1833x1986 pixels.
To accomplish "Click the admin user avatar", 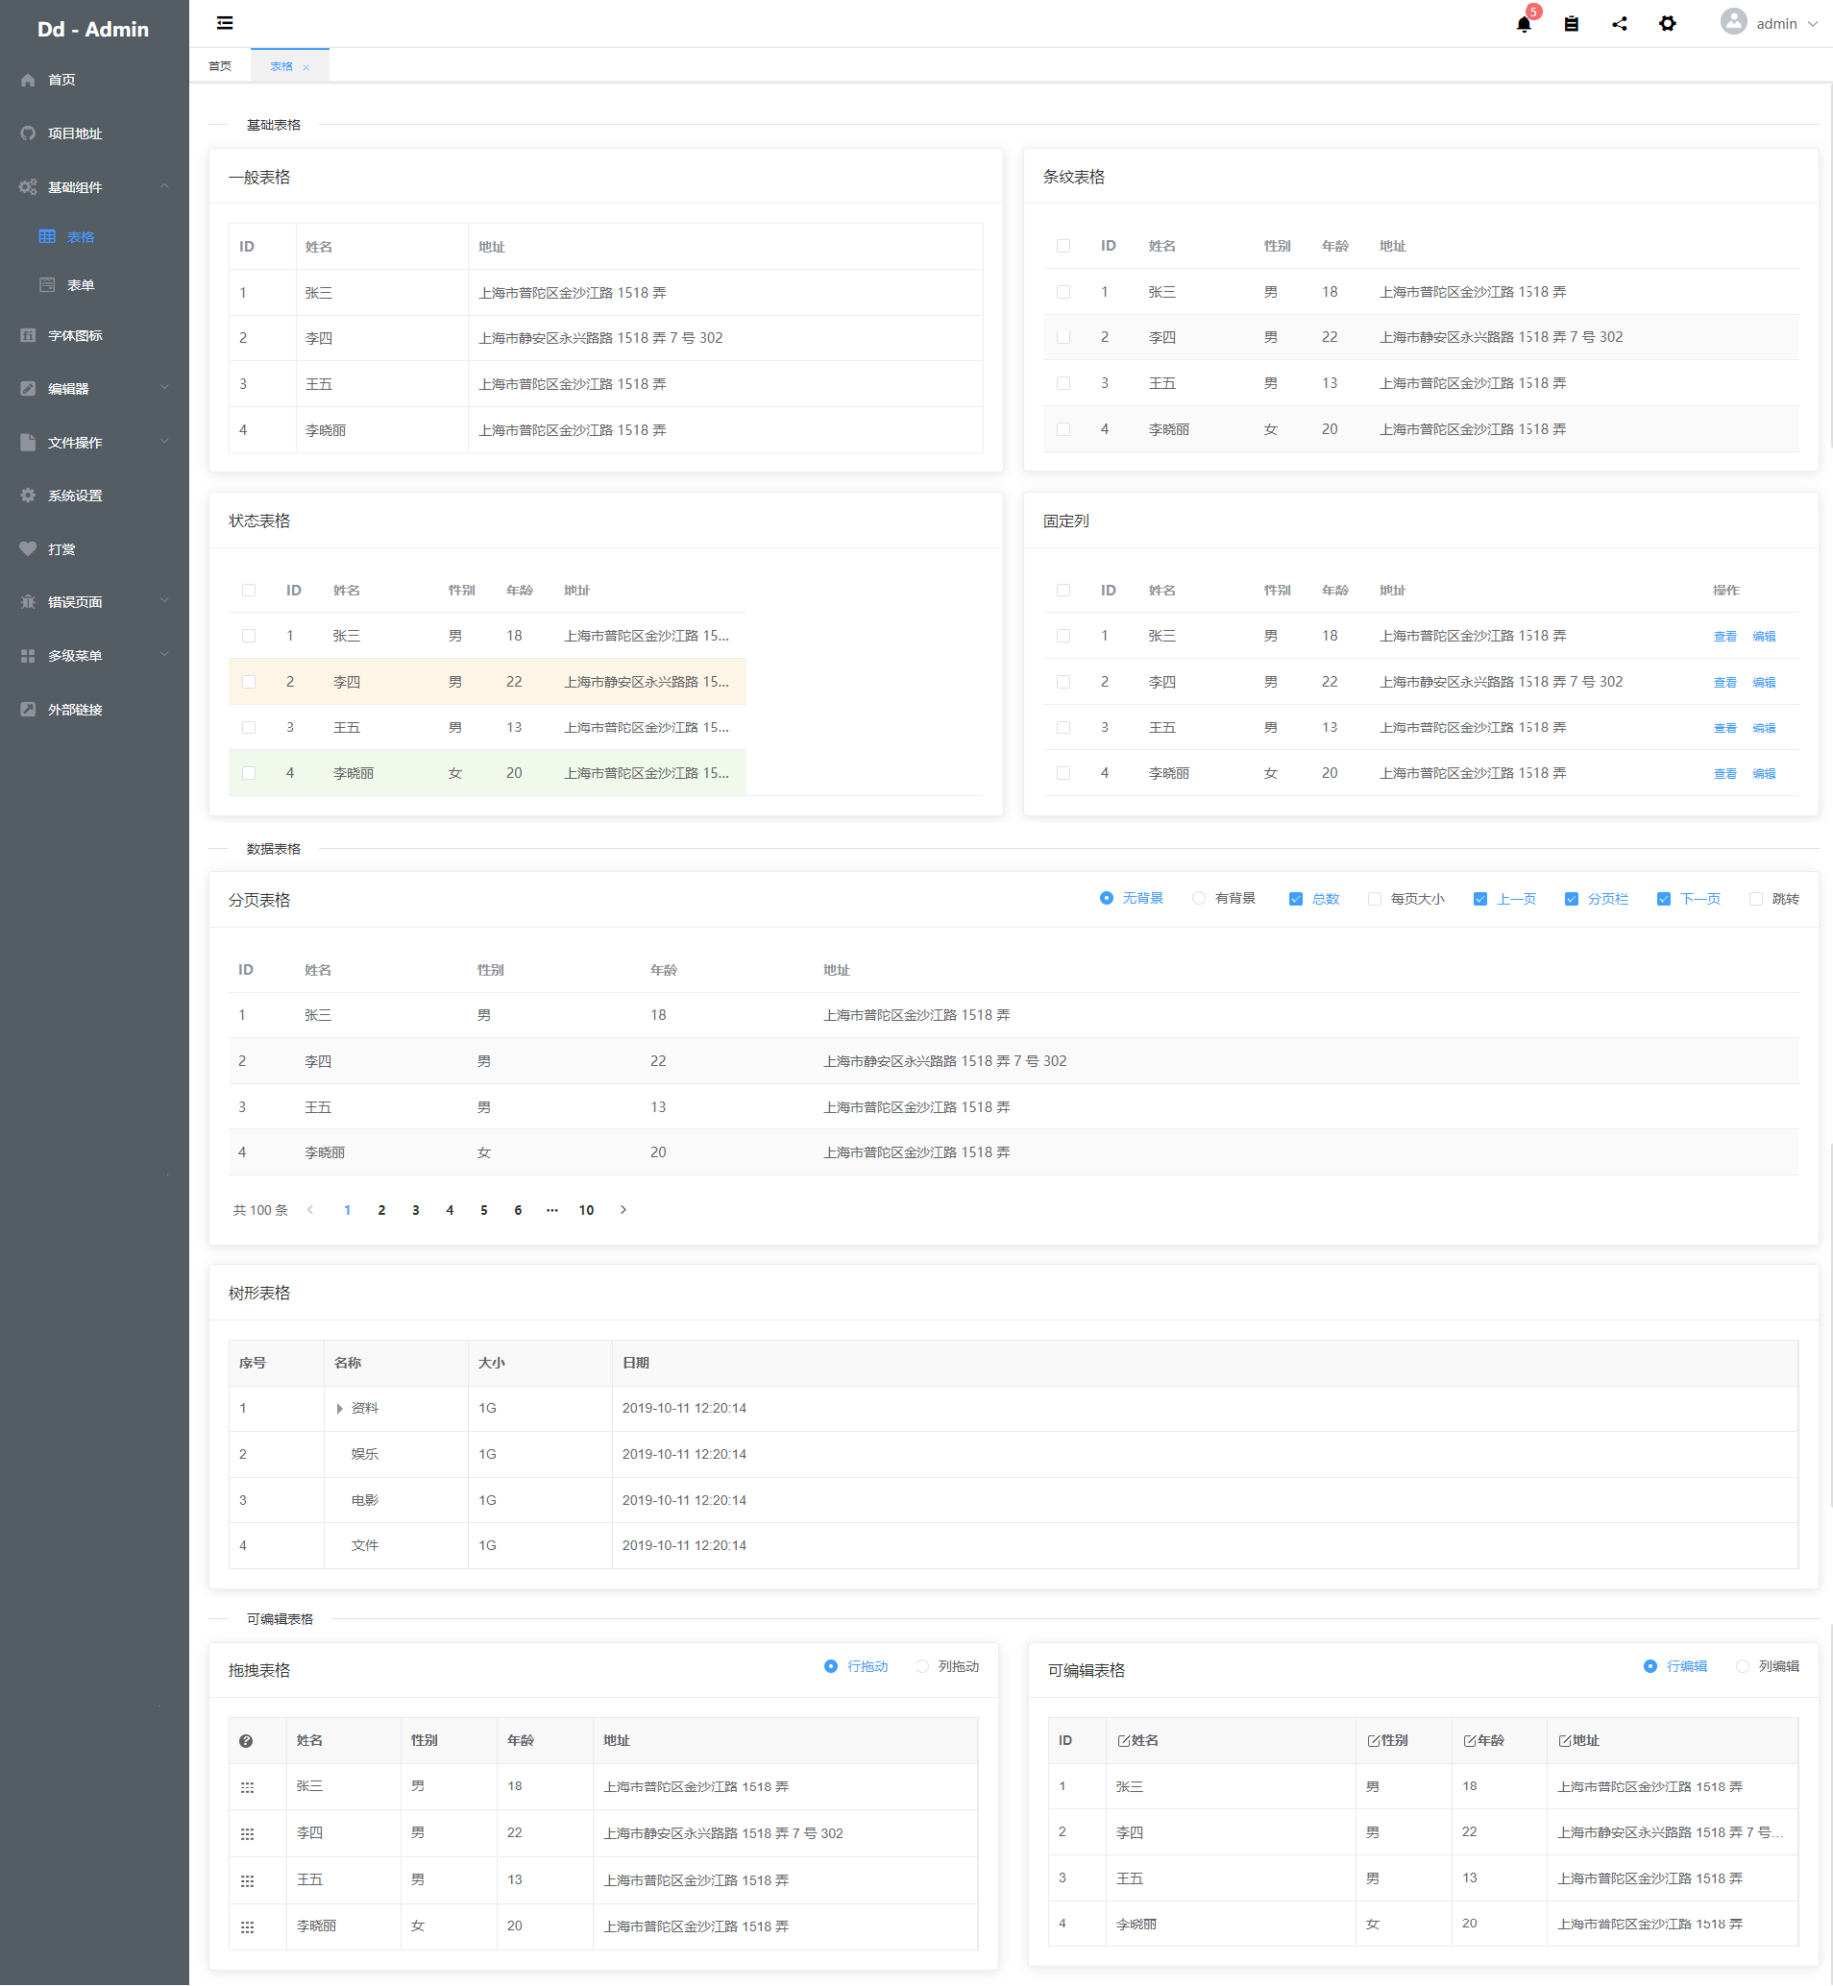I will (x=1733, y=22).
